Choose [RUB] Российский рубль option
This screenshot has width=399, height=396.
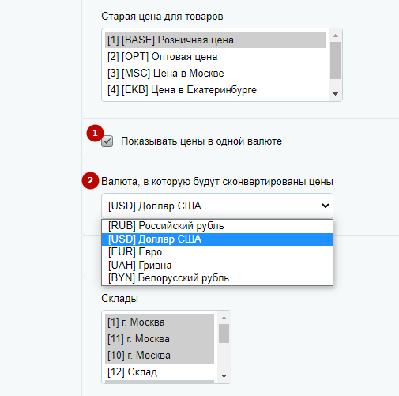click(x=217, y=226)
